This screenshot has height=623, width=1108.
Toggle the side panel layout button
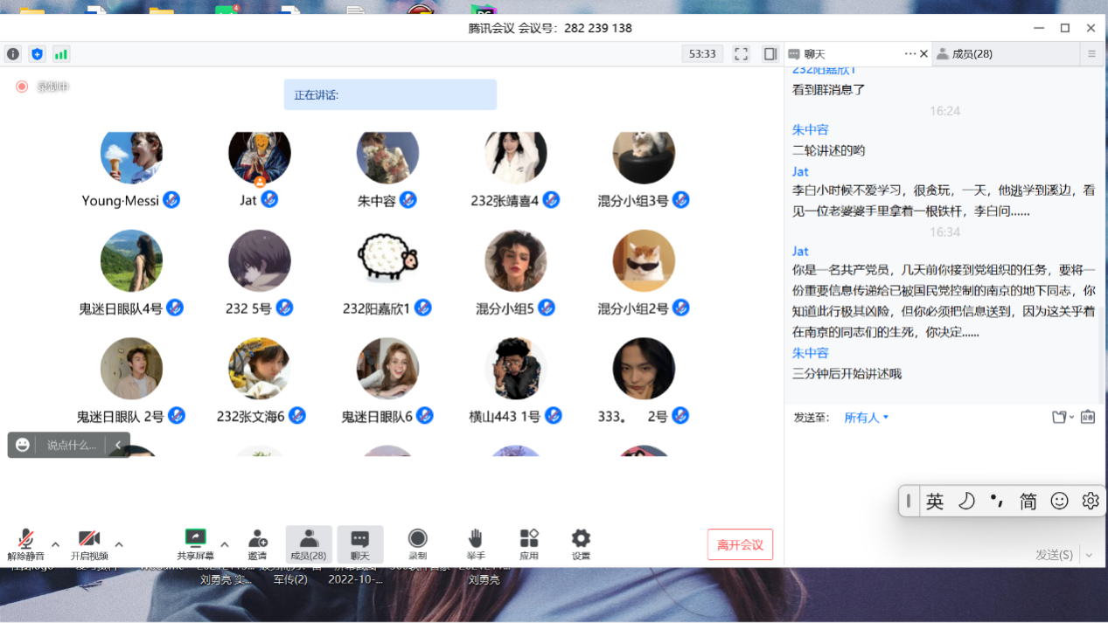770,54
